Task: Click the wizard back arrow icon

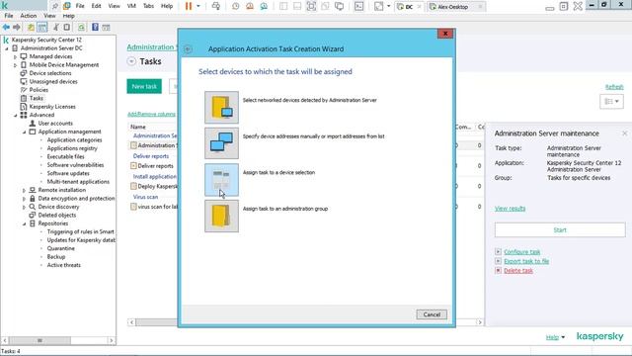Action: 188,49
